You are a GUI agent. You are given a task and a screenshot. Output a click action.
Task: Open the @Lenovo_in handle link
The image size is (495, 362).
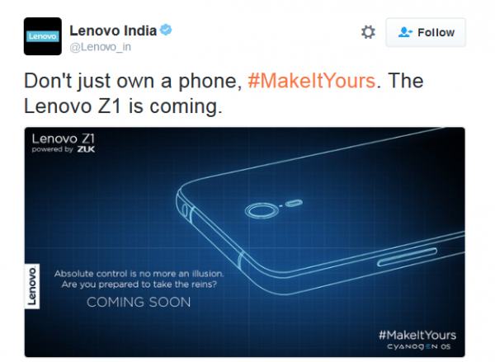coord(100,47)
